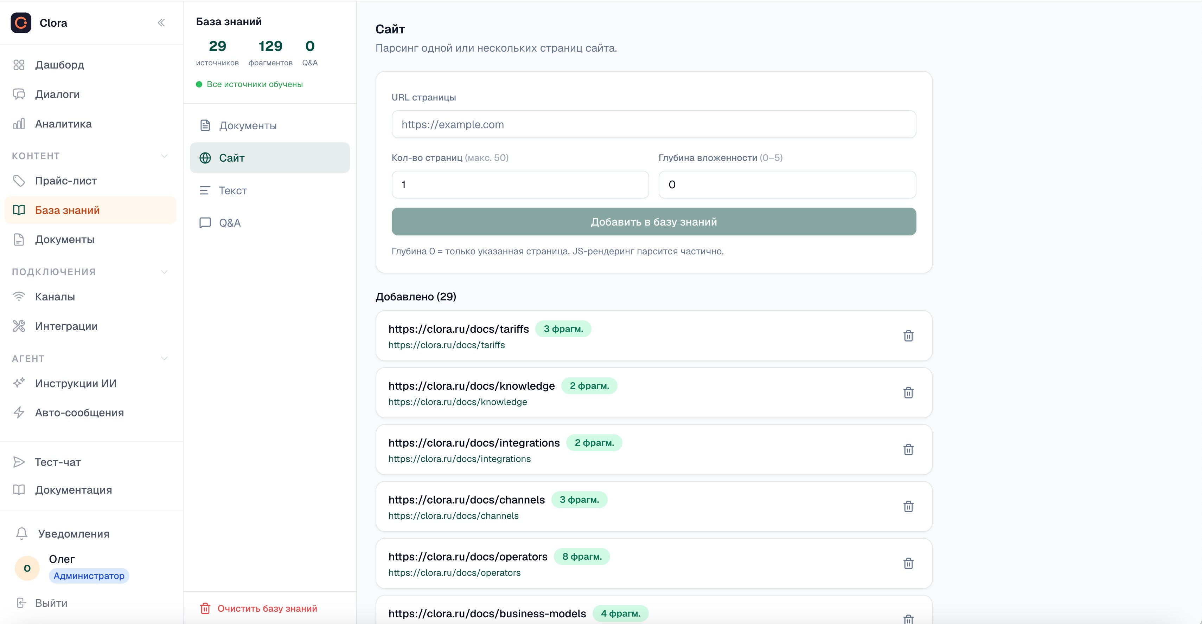Remove docs/integrations entry with trash icon

[x=908, y=450]
